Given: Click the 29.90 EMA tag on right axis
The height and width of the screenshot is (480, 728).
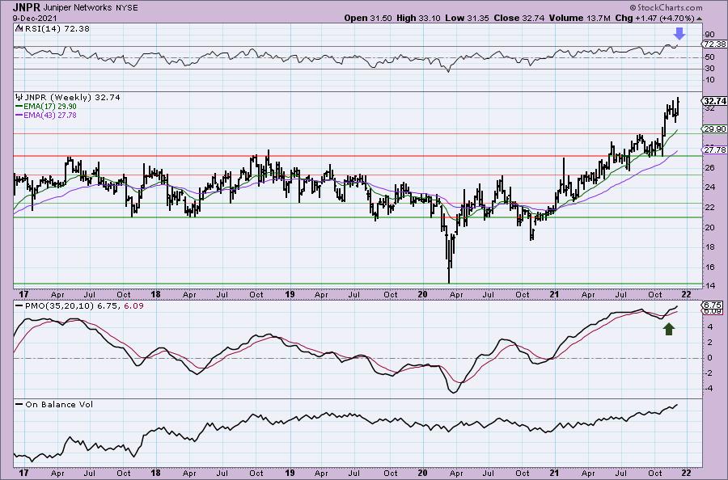Looking at the screenshot, I should point(714,129).
